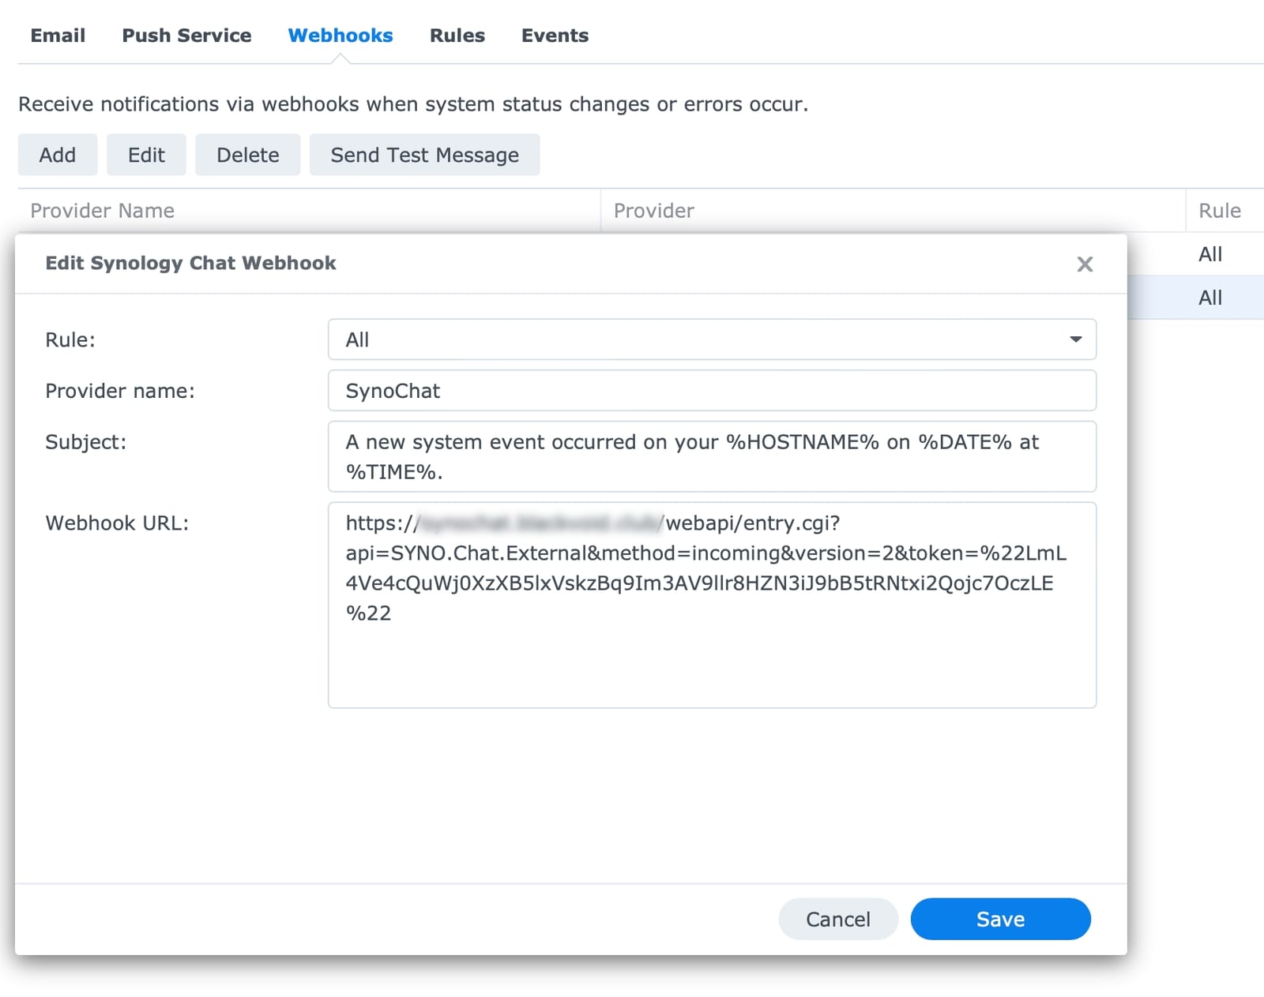Open the Rules tab

point(457,35)
